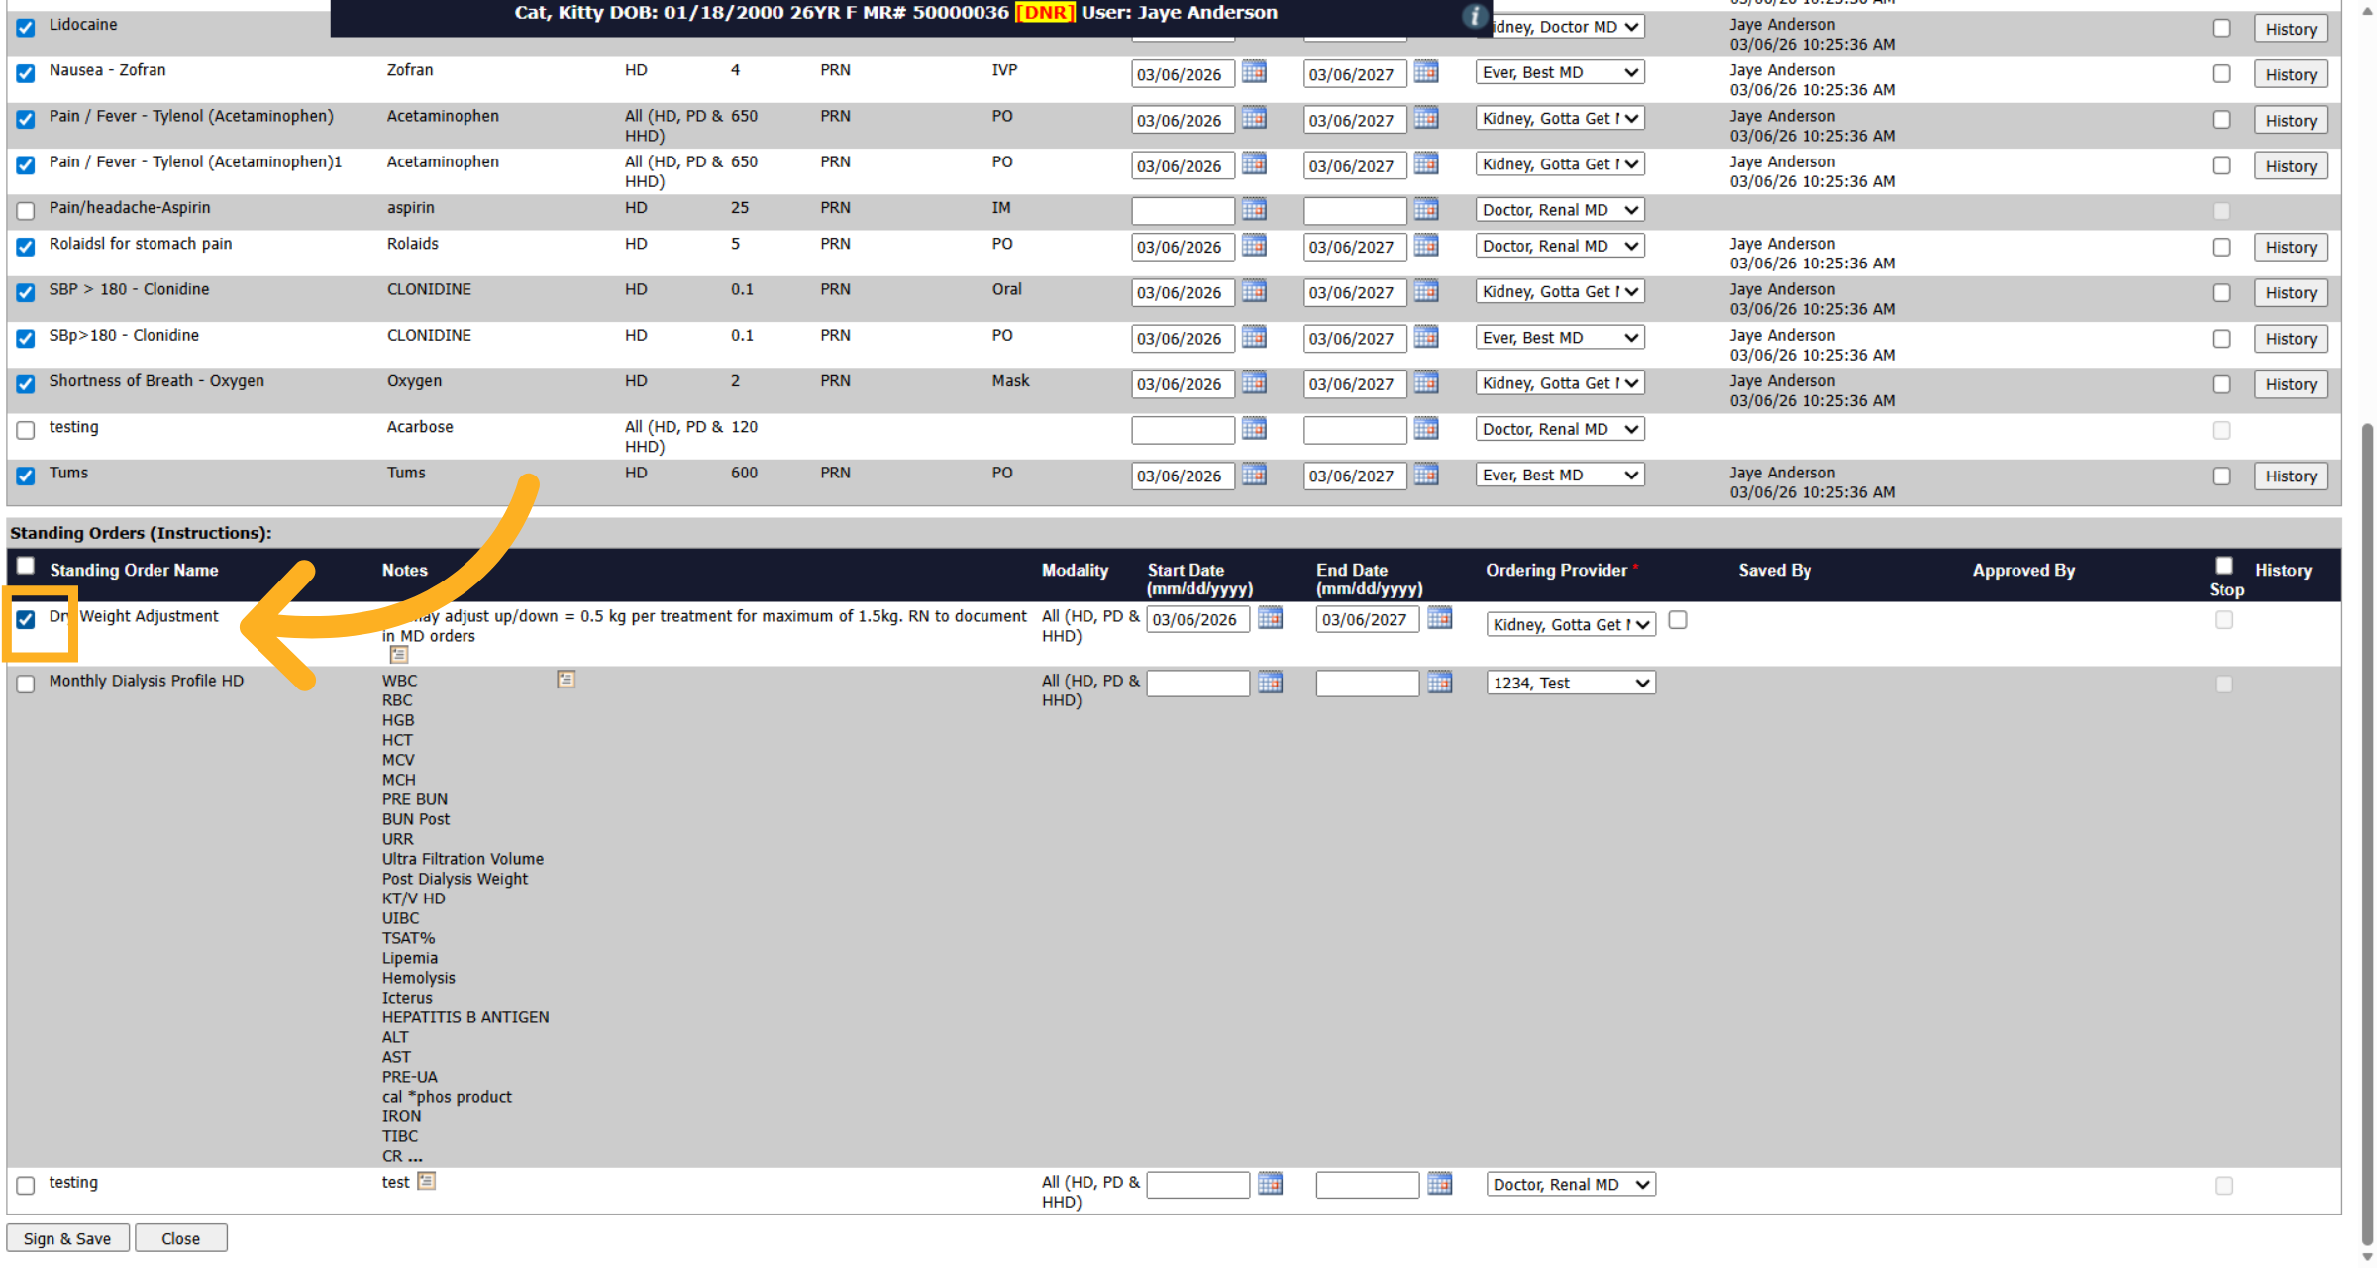Open end date calendar for Tums row

pyautogui.click(x=1426, y=475)
